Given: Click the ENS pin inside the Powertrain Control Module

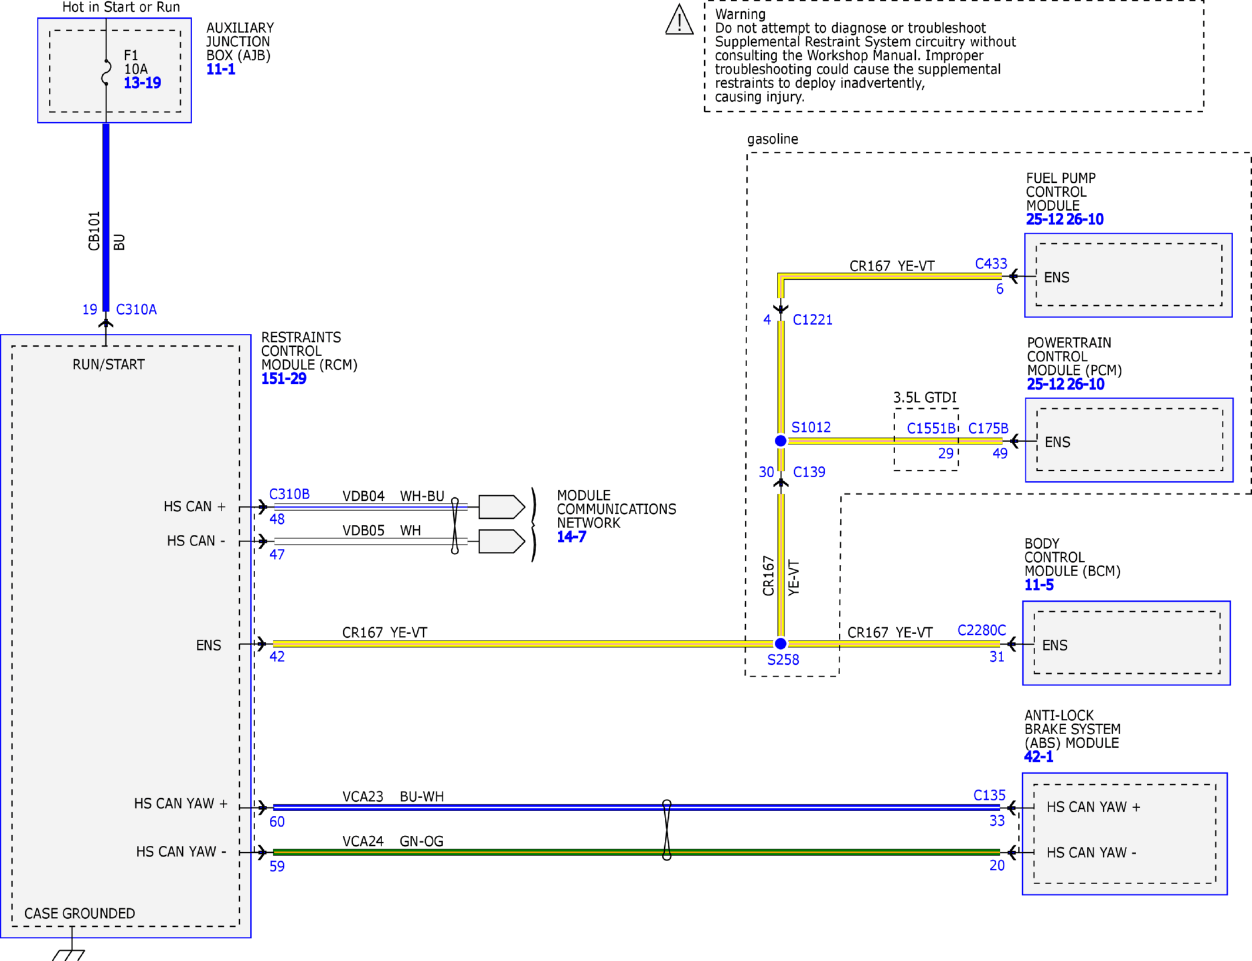Looking at the screenshot, I should 1057,442.
